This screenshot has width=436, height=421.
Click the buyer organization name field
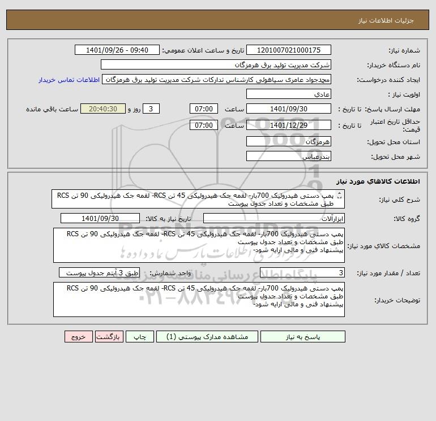[x=216, y=64]
